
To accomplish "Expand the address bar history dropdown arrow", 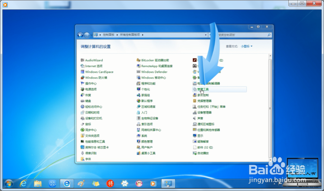I will pos(206,35).
